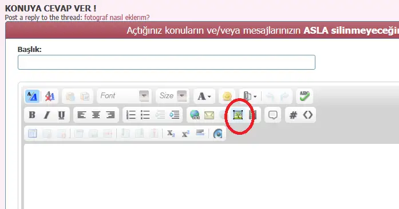Image resolution: width=399 pixels, height=209 pixels.
Task: Open the Size dropdown
Action: coord(172,96)
